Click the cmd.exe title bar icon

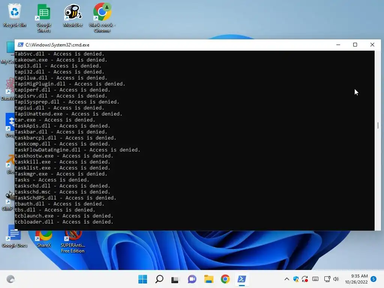coord(21,45)
